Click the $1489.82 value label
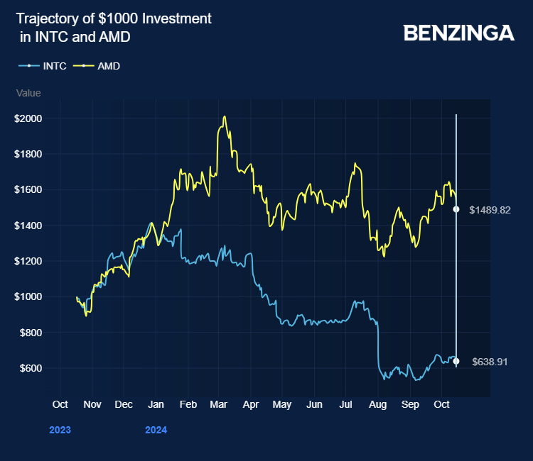 [x=490, y=210]
